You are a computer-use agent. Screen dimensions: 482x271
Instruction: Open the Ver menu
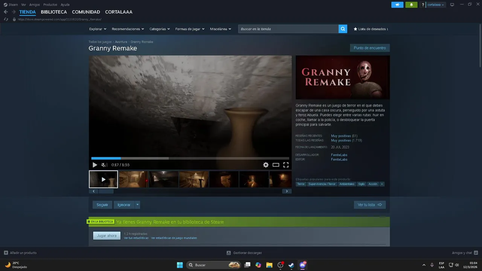click(24, 5)
